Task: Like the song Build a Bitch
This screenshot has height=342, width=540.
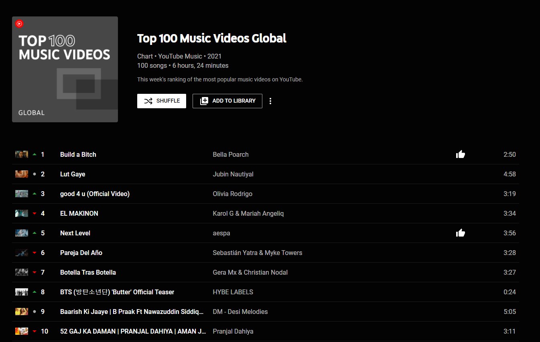Action: coord(460,154)
